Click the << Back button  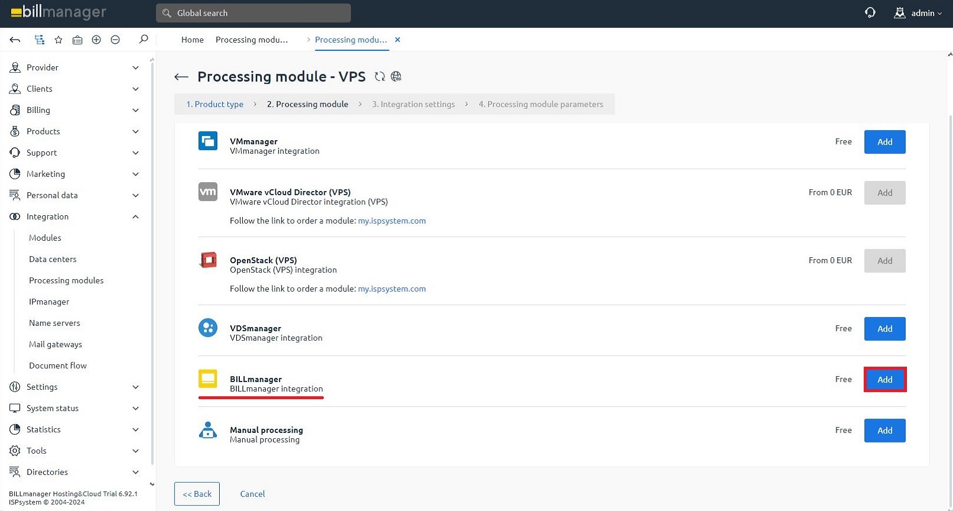point(197,494)
